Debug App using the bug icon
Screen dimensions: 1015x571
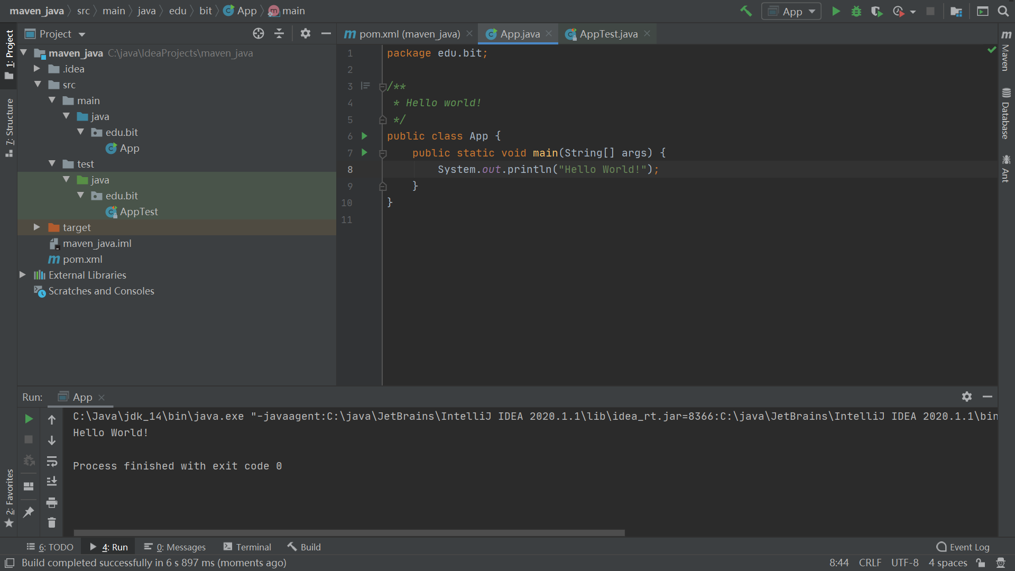[856, 11]
